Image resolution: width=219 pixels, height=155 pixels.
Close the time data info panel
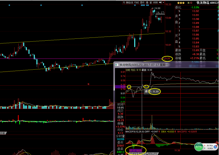[x=124, y=104]
